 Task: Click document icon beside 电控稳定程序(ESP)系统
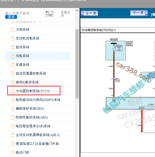click(13, 126)
